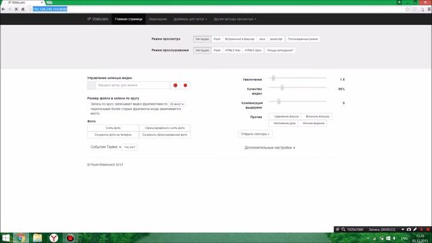Open Chrome from the taskbar

coord(21,238)
